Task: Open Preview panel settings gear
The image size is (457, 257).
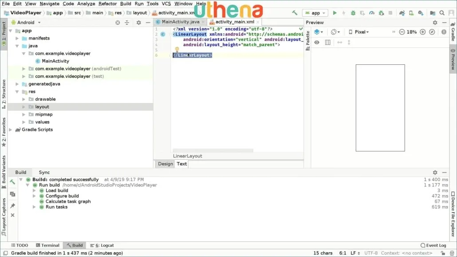Action: coord(435,23)
